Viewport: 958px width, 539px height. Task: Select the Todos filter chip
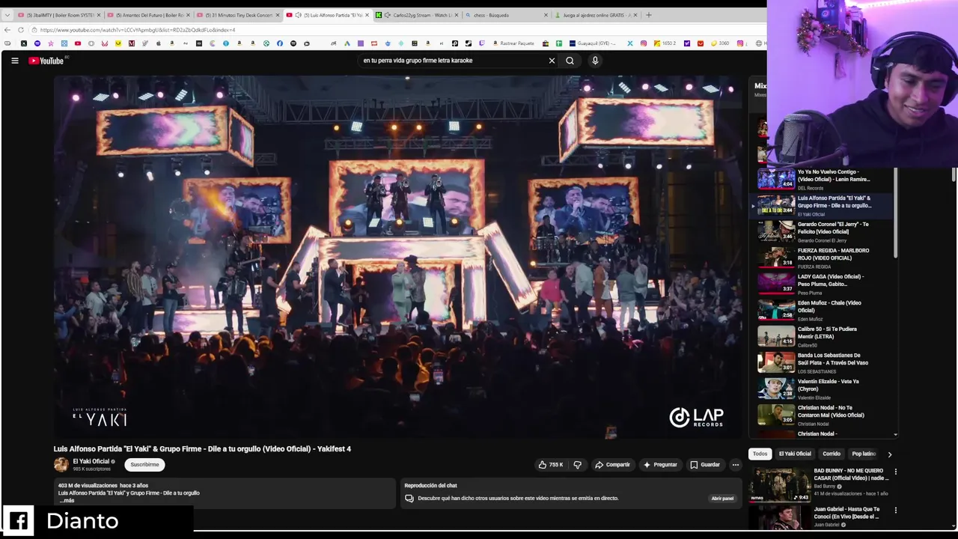click(x=760, y=454)
